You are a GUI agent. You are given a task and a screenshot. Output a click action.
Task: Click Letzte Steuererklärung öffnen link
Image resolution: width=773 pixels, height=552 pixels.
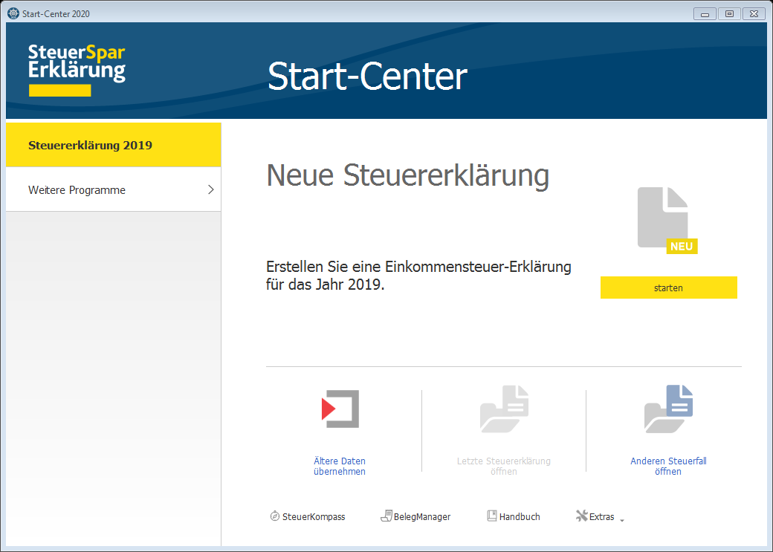click(504, 466)
